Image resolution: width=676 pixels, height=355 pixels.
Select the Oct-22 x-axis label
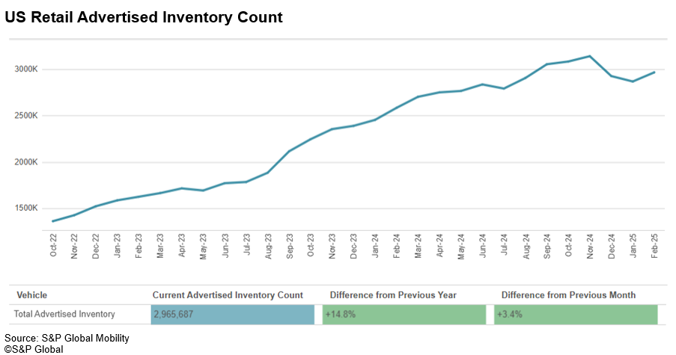click(53, 246)
